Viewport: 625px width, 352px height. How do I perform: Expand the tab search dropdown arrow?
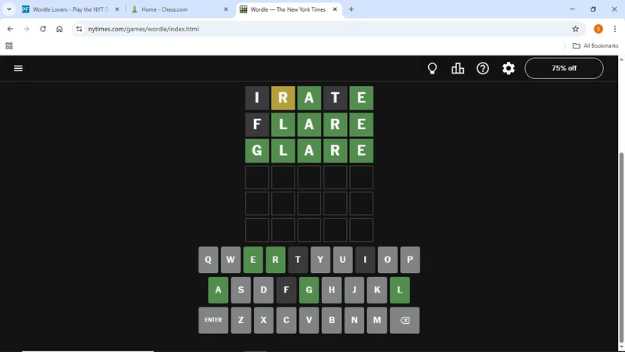click(9, 9)
